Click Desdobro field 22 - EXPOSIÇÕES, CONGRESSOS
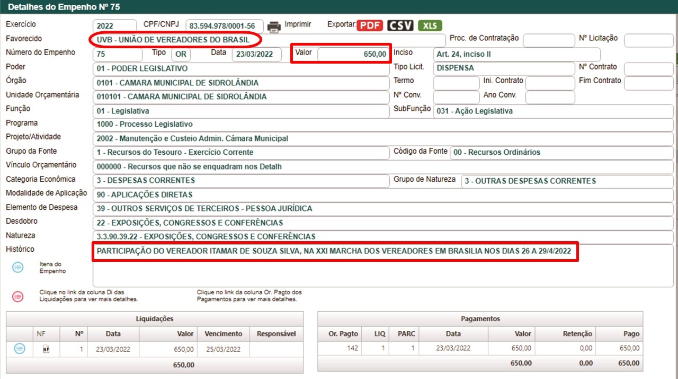678x379 pixels. [x=383, y=223]
